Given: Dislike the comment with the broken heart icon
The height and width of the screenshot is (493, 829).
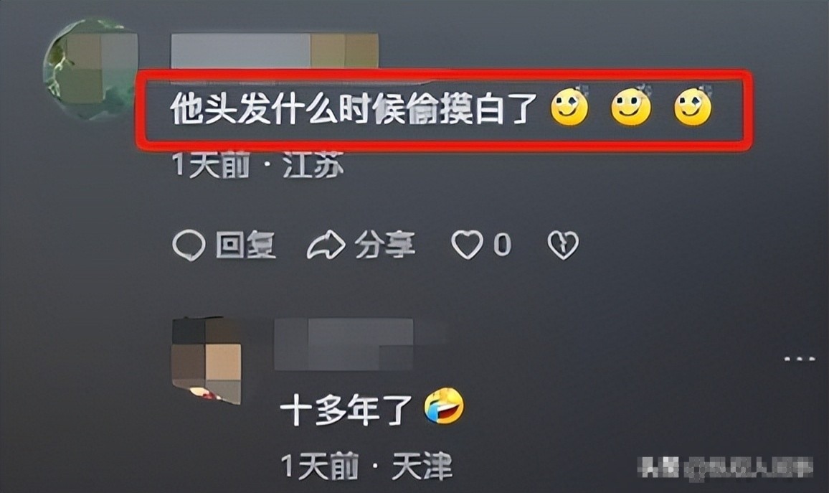Looking at the screenshot, I should coord(563,245).
